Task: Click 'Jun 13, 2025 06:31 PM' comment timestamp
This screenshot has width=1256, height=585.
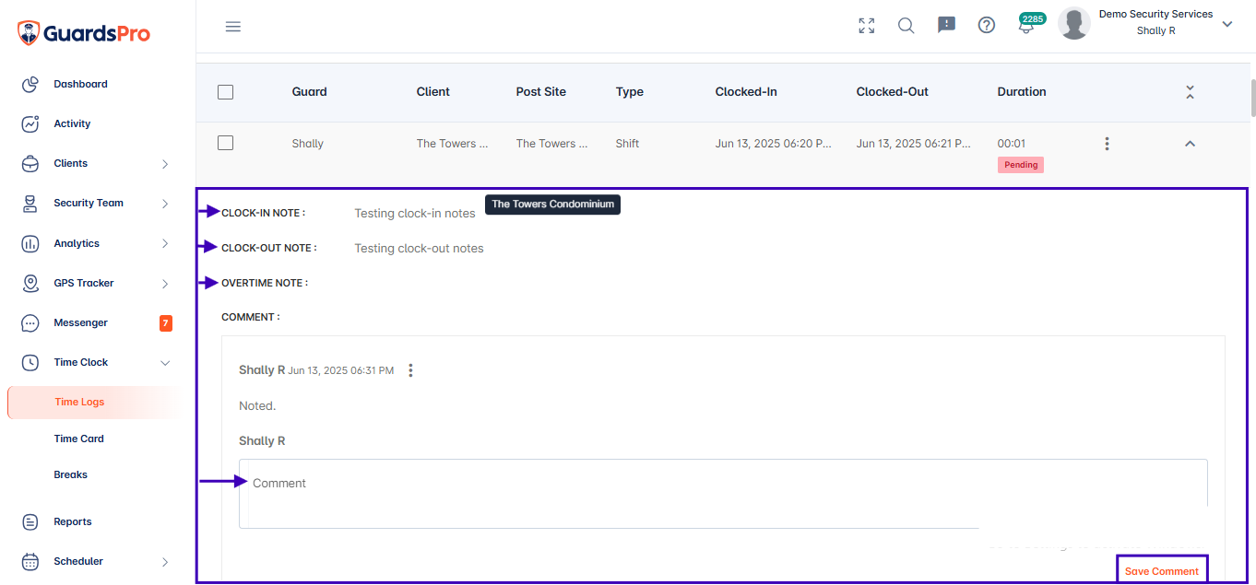Action: pos(340,370)
